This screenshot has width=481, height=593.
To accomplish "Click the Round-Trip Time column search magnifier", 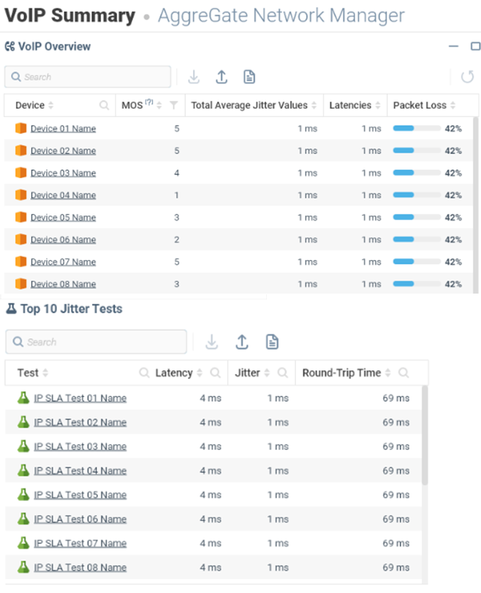I will click(x=404, y=373).
